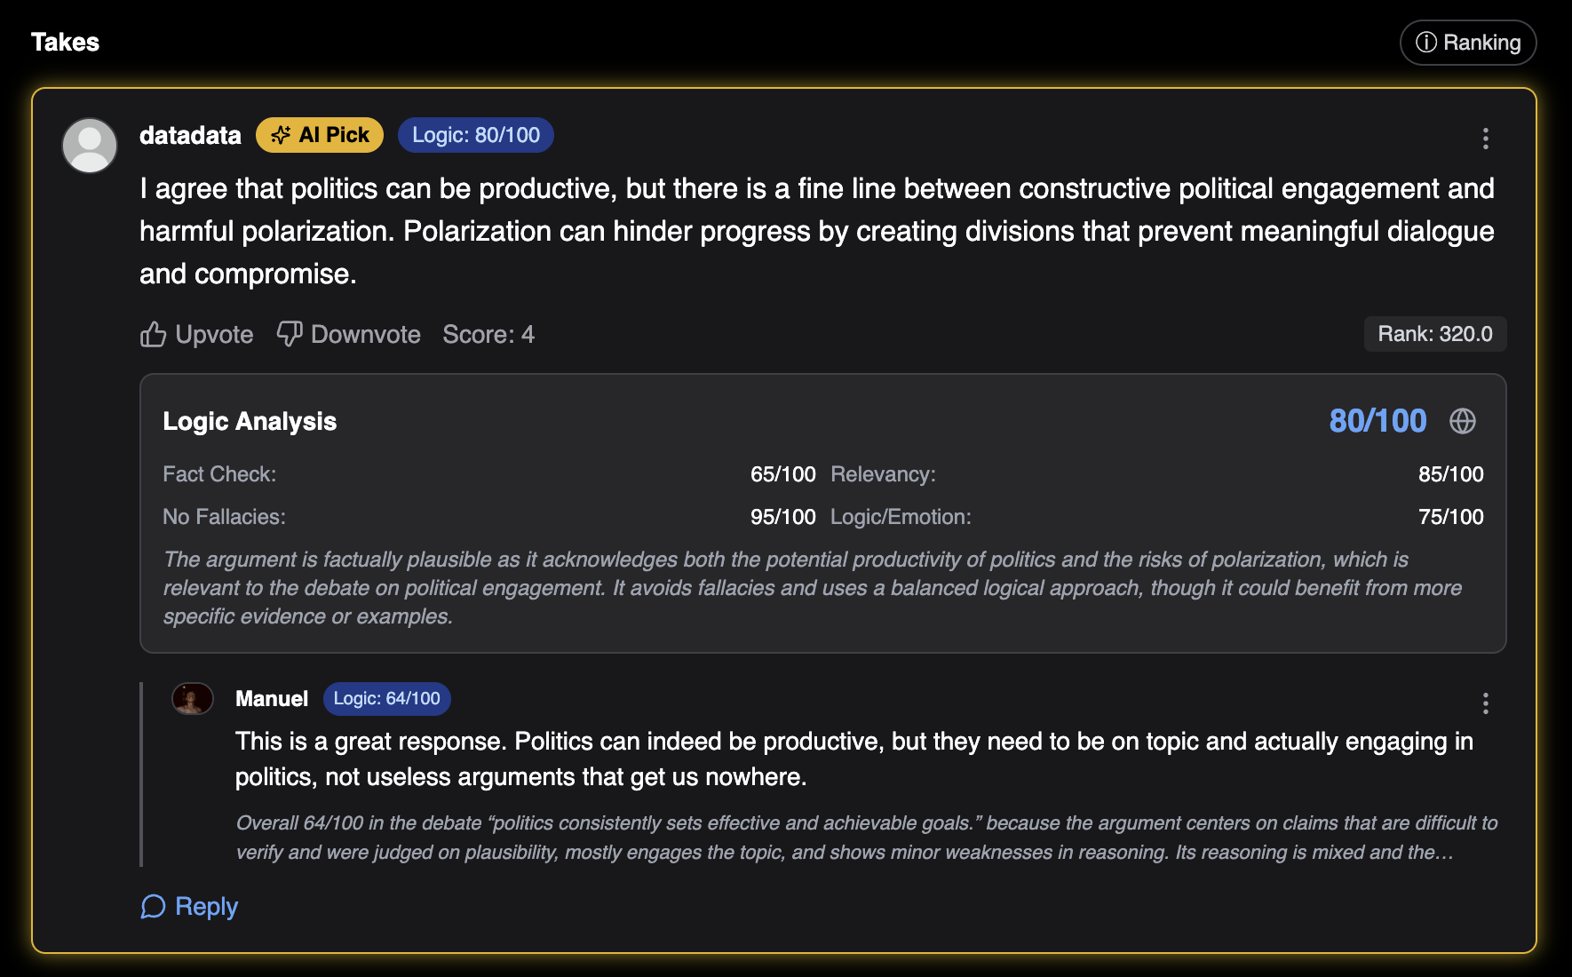The width and height of the screenshot is (1572, 977).
Task: Click the Score: 4 label
Action: (488, 335)
